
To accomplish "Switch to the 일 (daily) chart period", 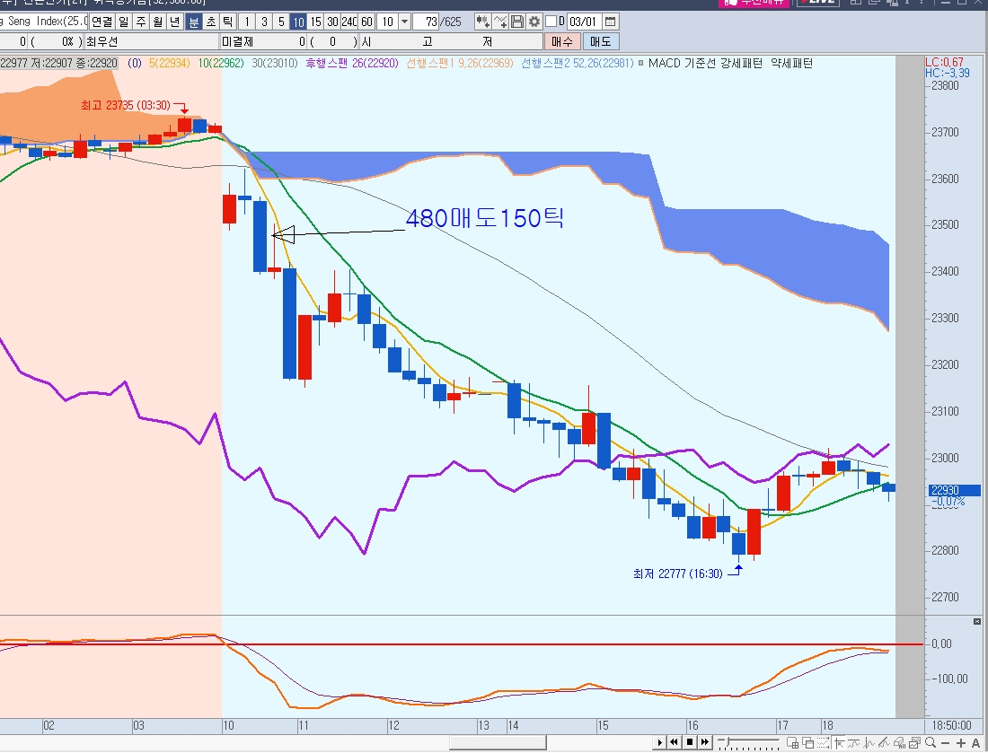I will [x=123, y=22].
